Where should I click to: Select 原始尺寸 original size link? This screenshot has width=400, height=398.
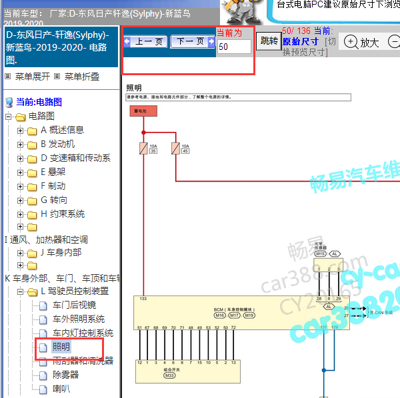pyautogui.click(x=300, y=41)
